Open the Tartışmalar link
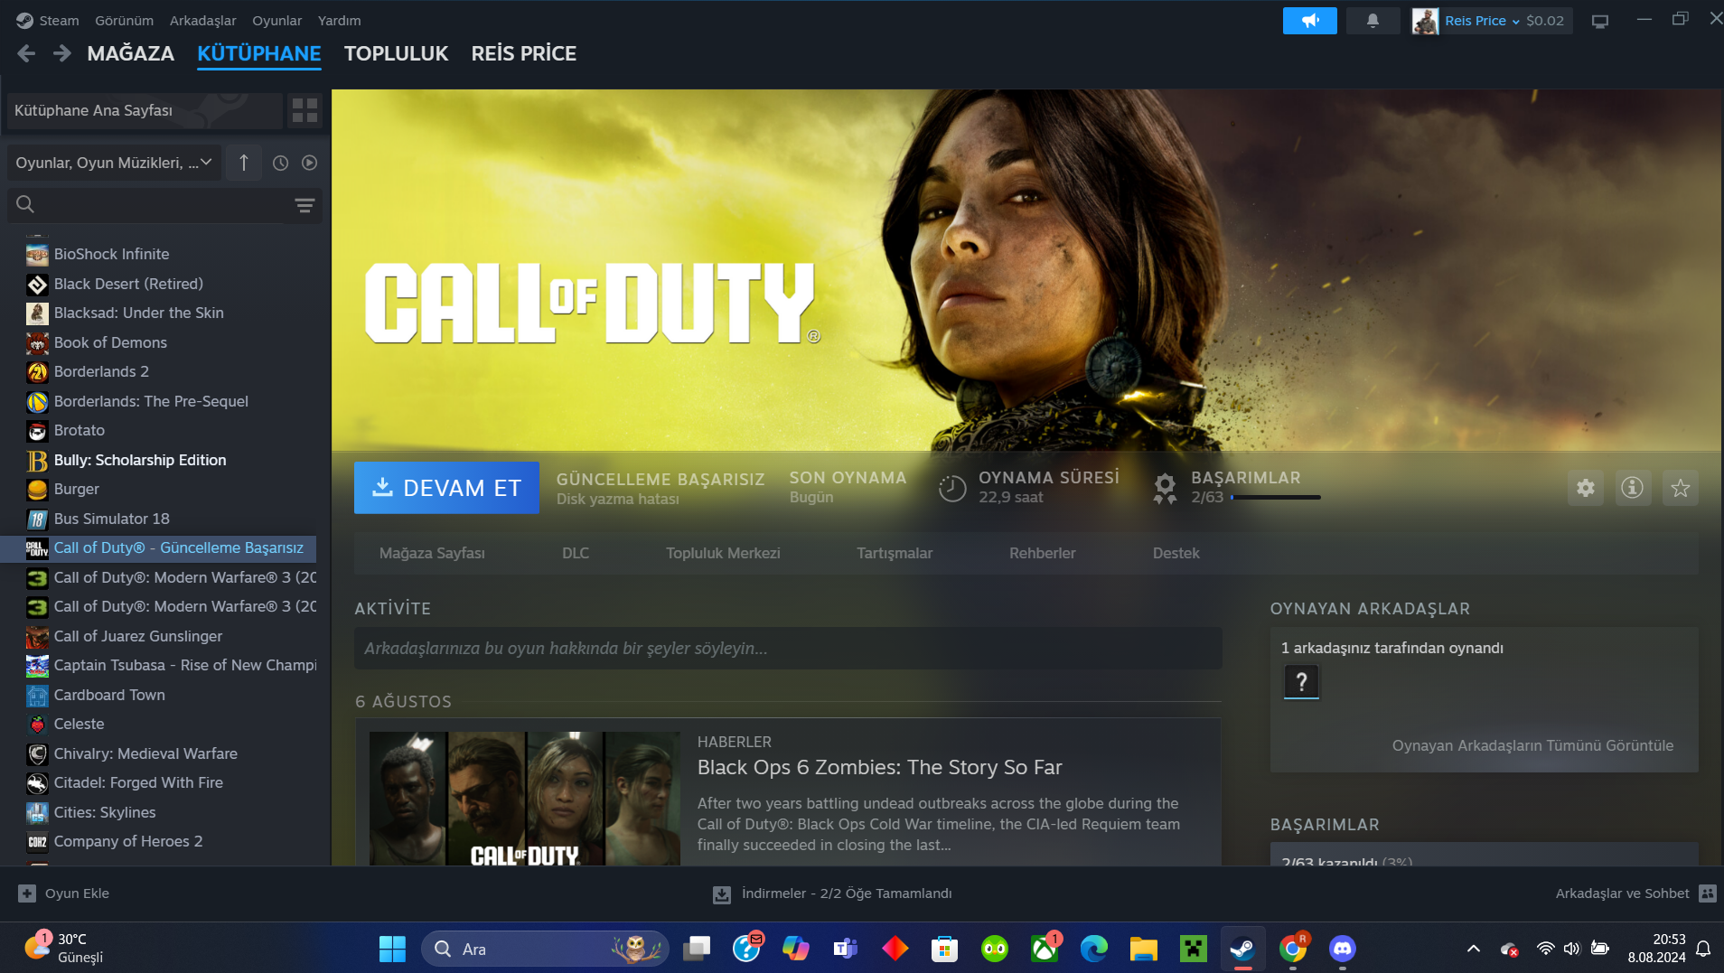The height and width of the screenshot is (973, 1724). (x=895, y=553)
